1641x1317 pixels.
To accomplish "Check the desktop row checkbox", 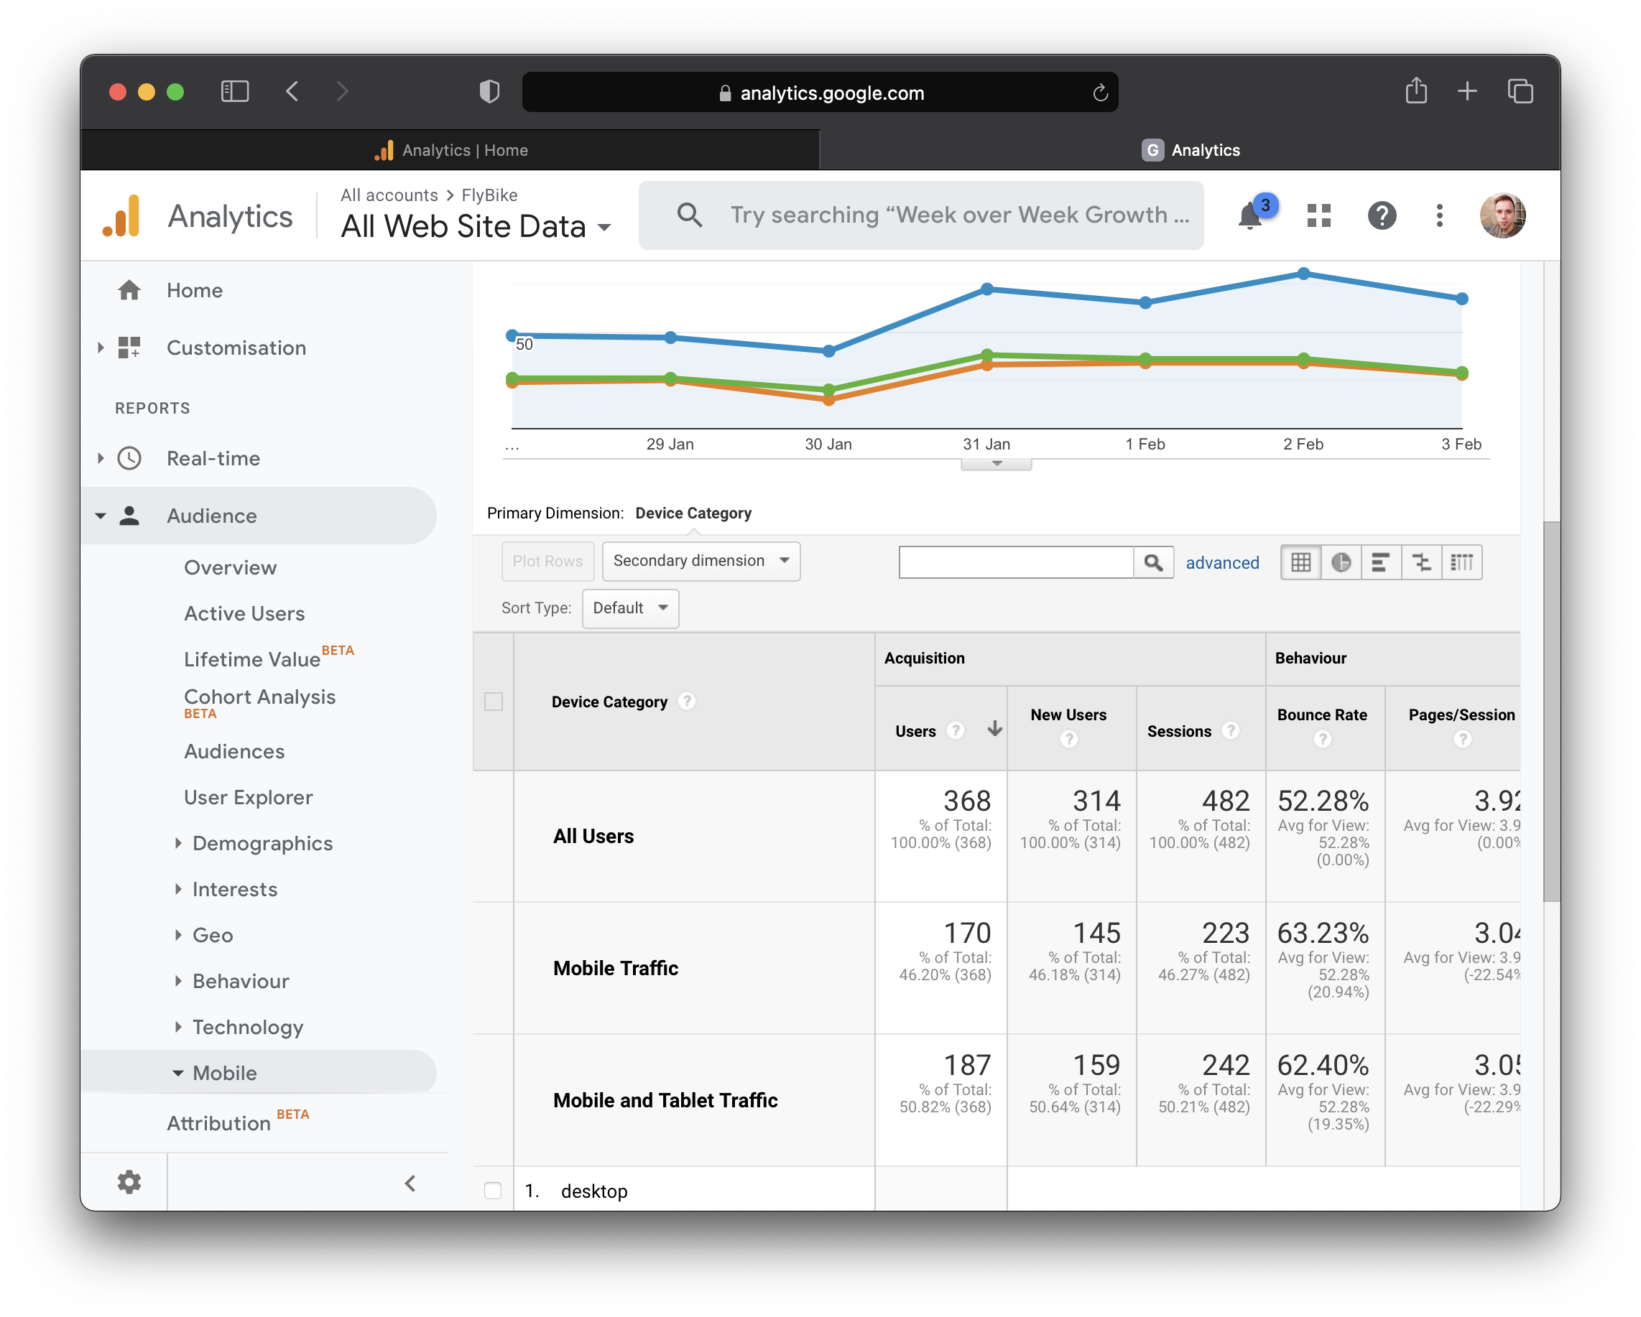I will (493, 1190).
